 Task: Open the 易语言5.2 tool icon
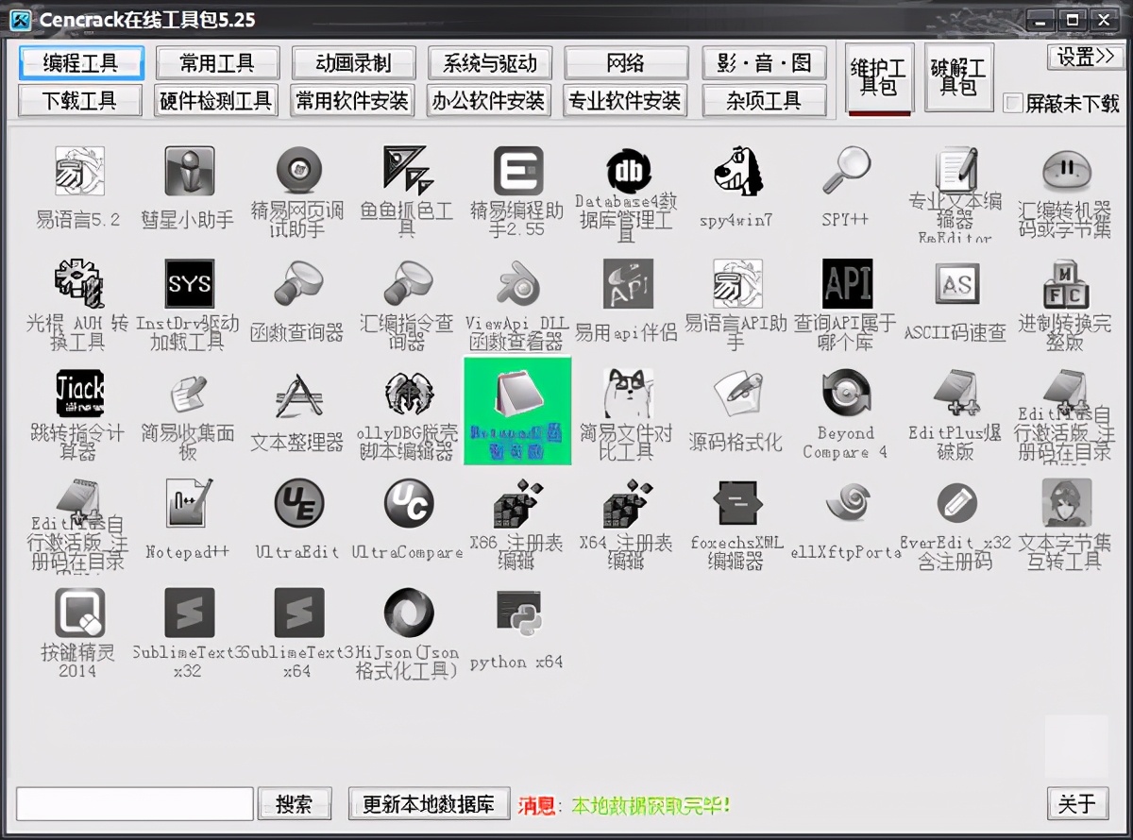[x=79, y=172]
